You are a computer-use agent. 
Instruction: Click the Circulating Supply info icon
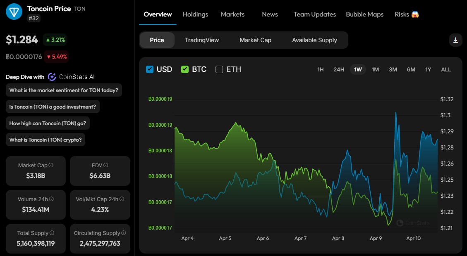(x=123, y=232)
